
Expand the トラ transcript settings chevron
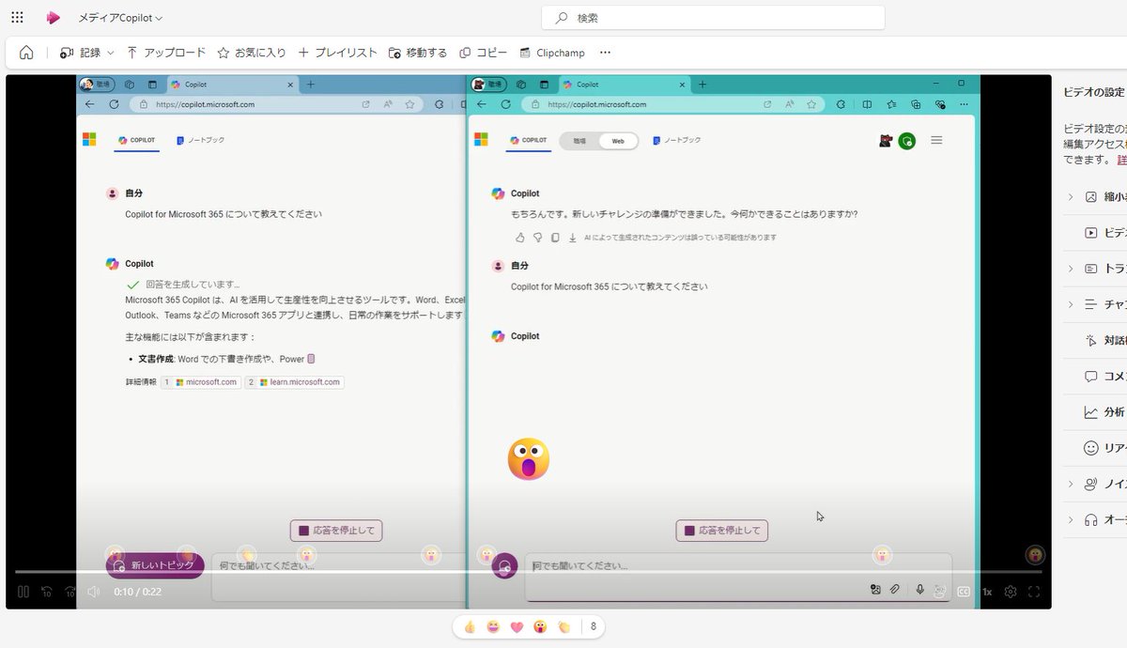click(1070, 269)
